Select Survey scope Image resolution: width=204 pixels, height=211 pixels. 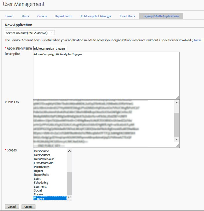[x=50, y=195]
